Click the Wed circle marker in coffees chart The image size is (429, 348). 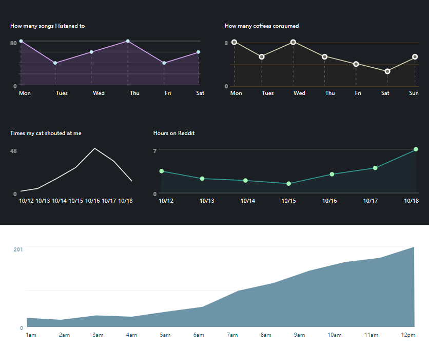tap(294, 42)
